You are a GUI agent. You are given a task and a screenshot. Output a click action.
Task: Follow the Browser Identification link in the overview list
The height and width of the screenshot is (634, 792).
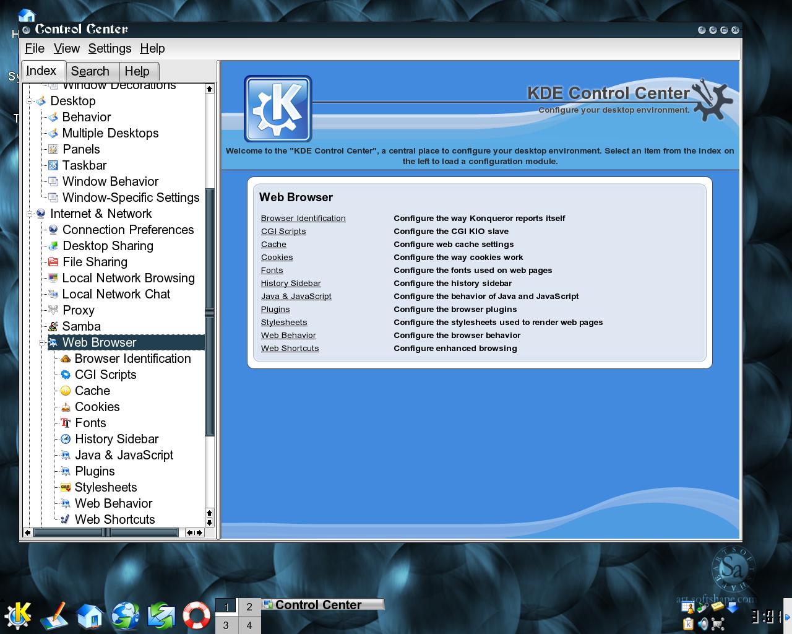[x=303, y=218]
